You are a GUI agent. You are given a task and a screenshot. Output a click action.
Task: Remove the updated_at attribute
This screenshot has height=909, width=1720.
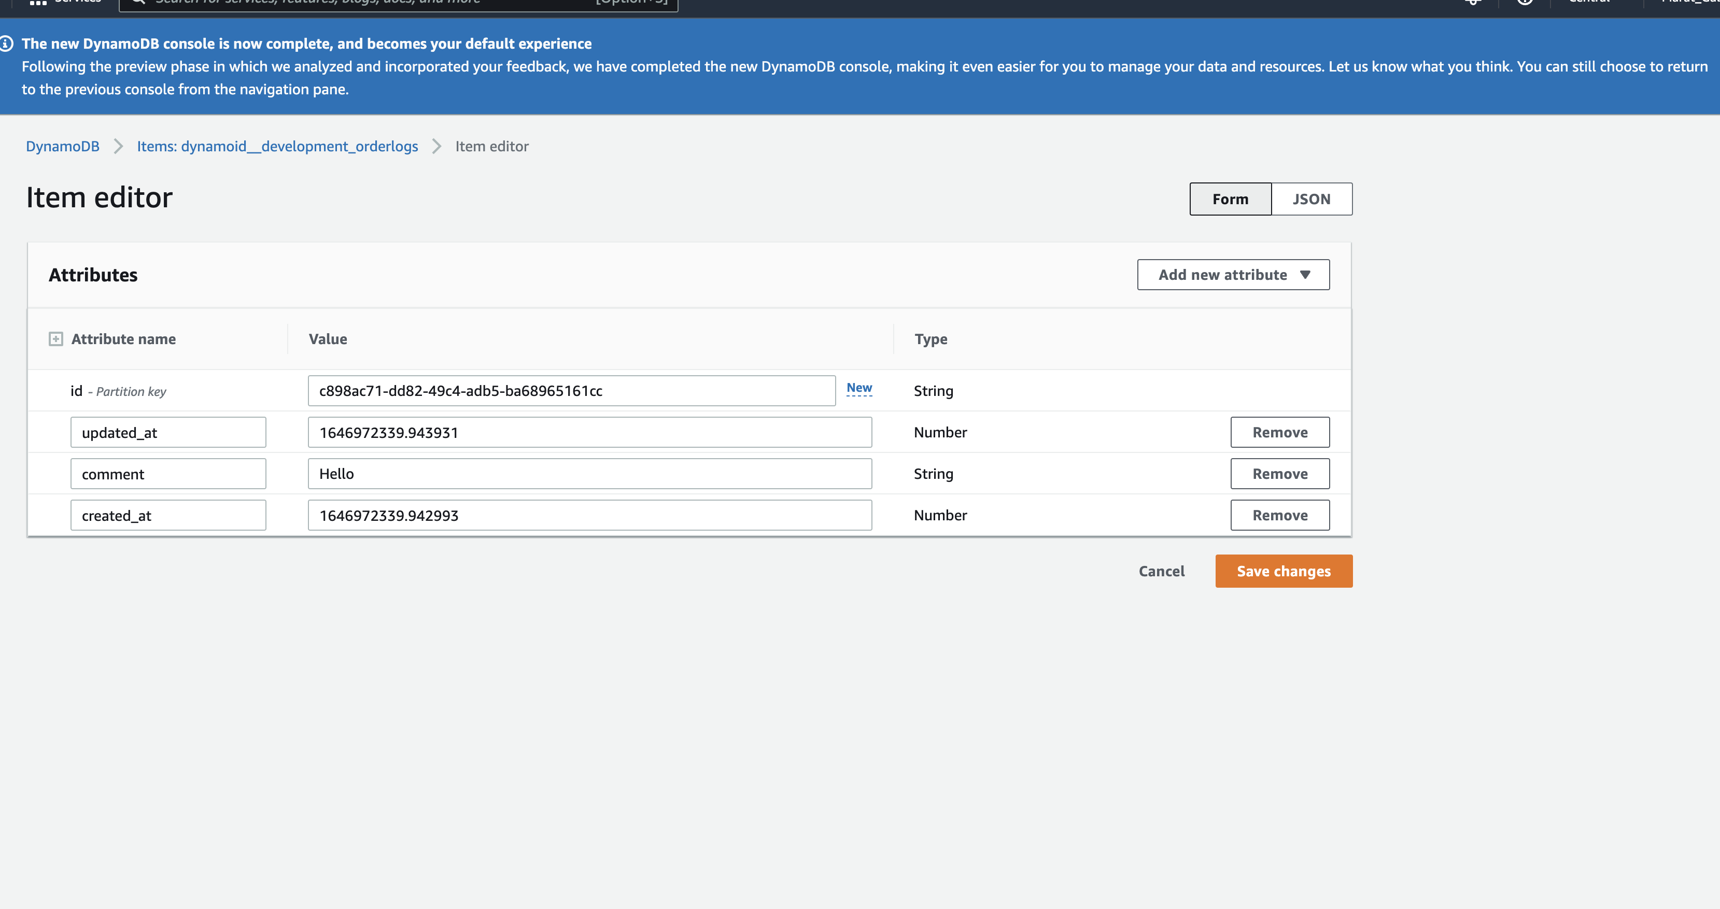pos(1279,433)
